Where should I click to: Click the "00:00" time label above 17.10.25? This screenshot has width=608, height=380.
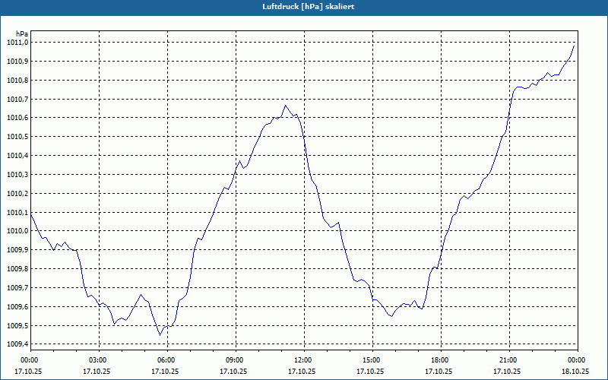[x=28, y=360]
